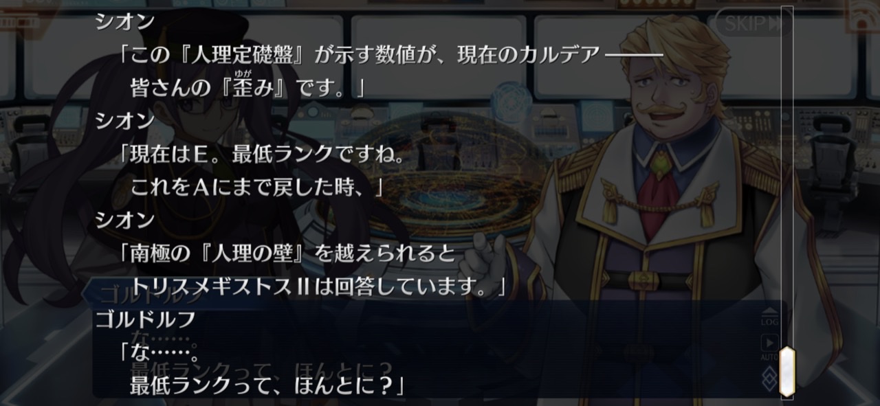Select the line これをAにまで戻した時、
The width and height of the screenshot is (880, 406).
(256, 186)
